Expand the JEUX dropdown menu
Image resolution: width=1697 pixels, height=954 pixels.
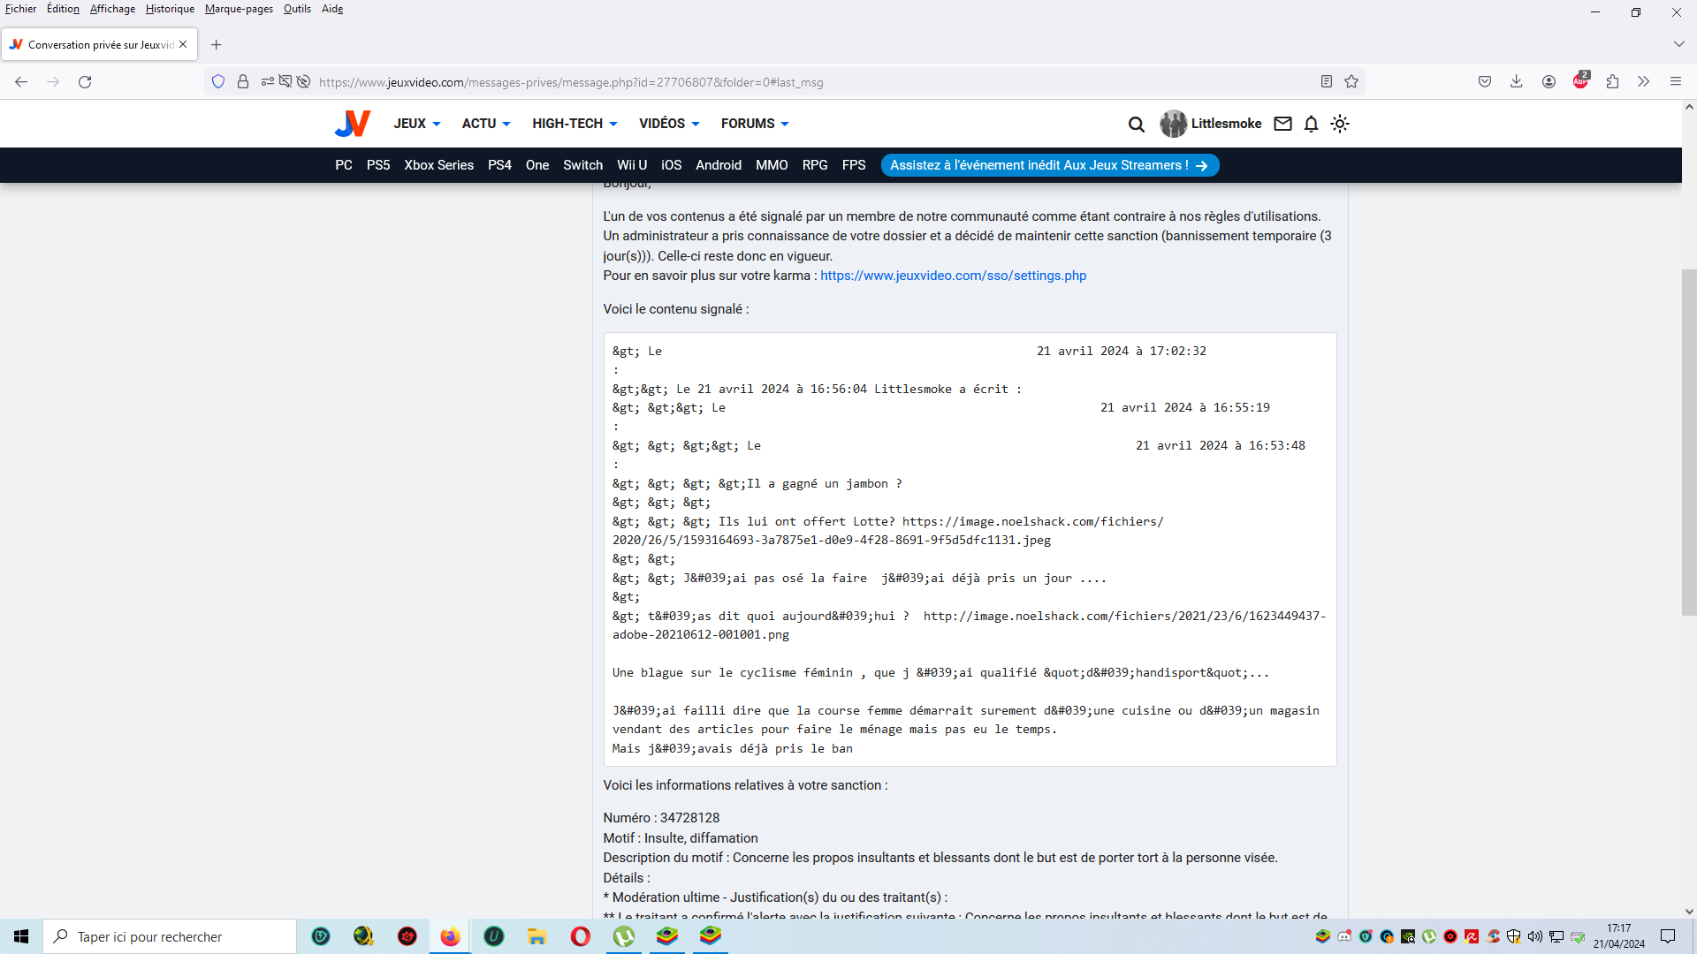(416, 124)
